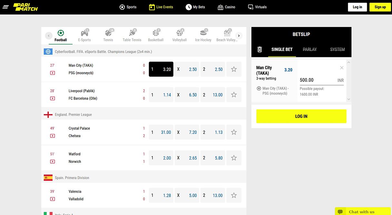Pick draw odds 2.65 for Watford match

coord(187,158)
